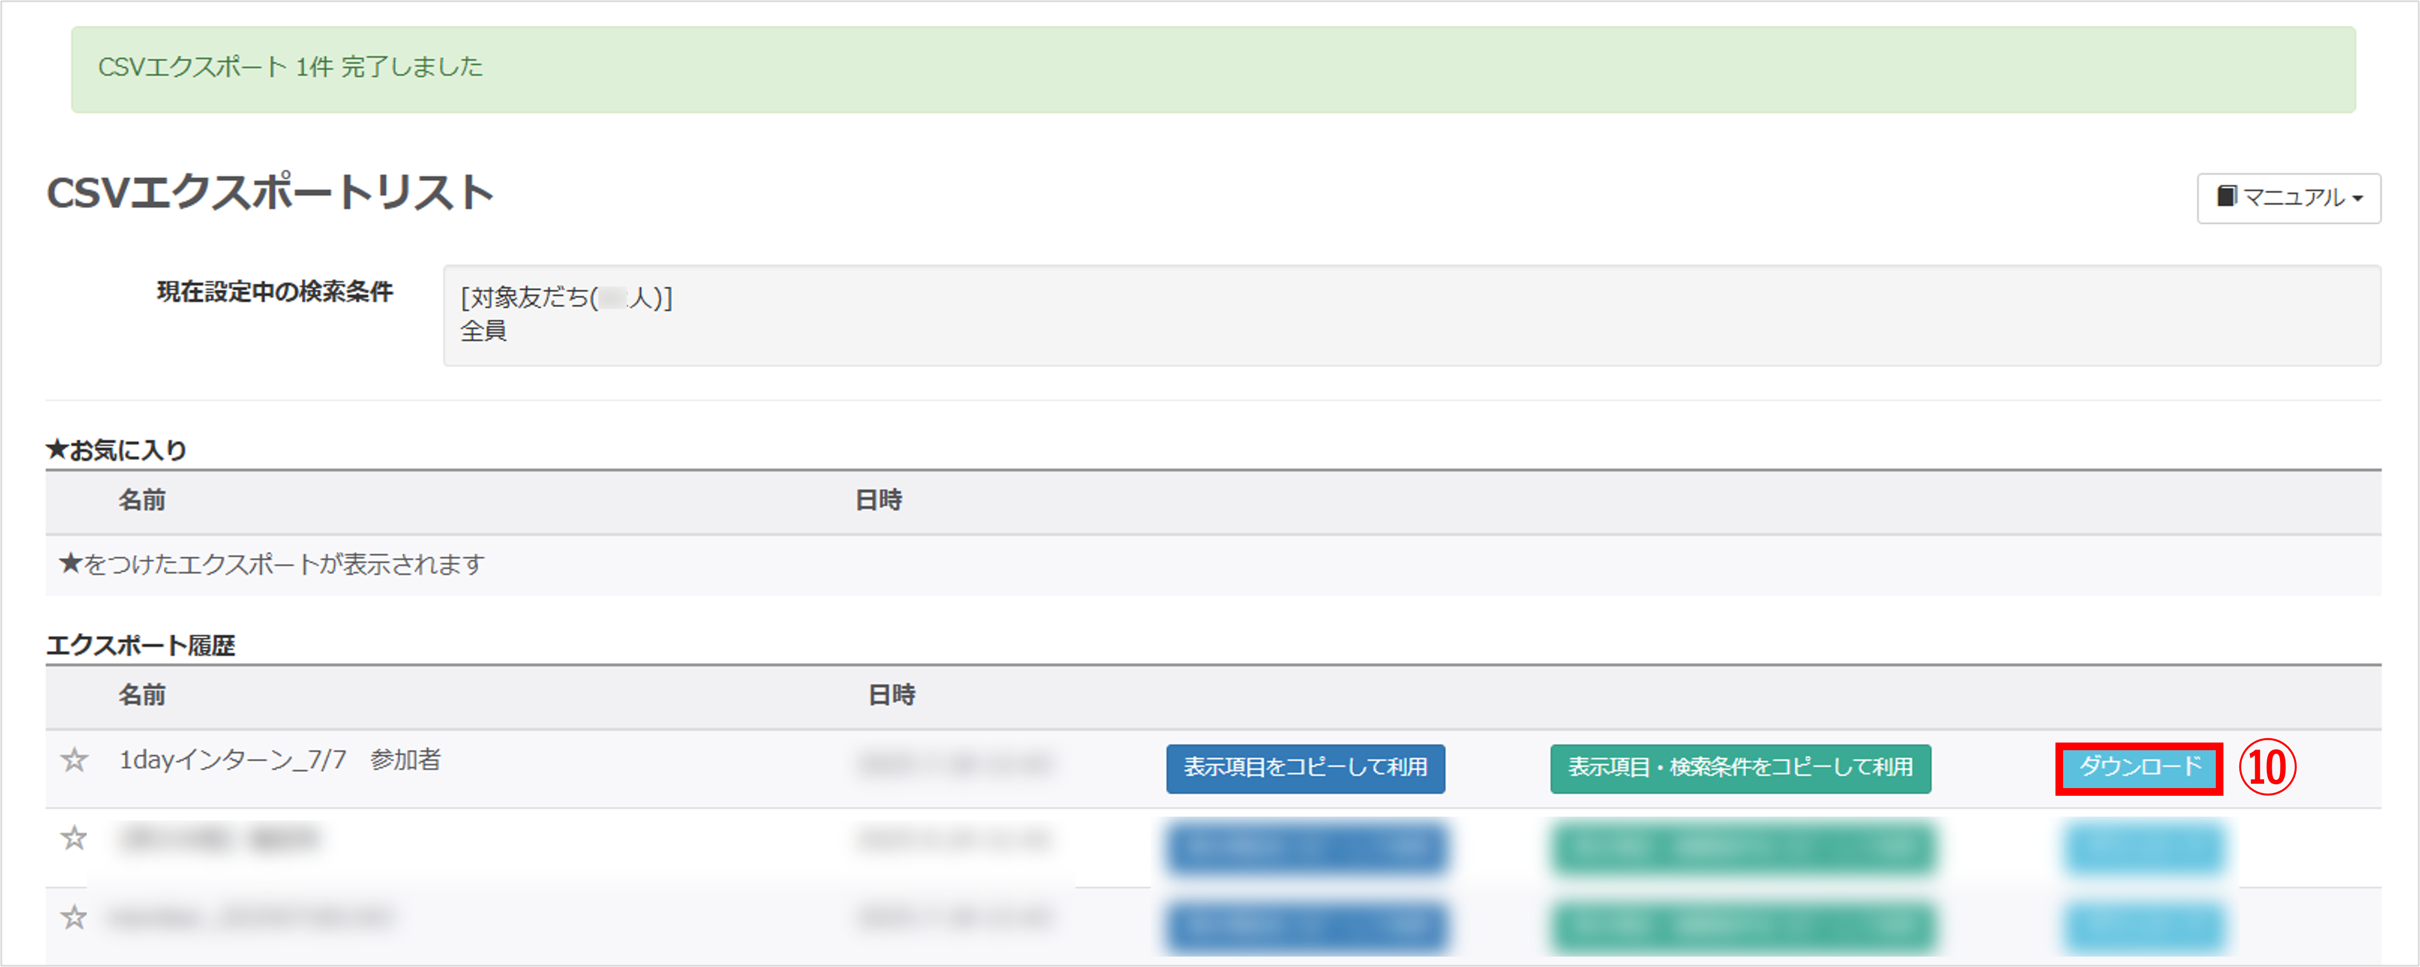
Task: Click 表示項目をコピーして利用 for first export
Action: pos(1305,768)
